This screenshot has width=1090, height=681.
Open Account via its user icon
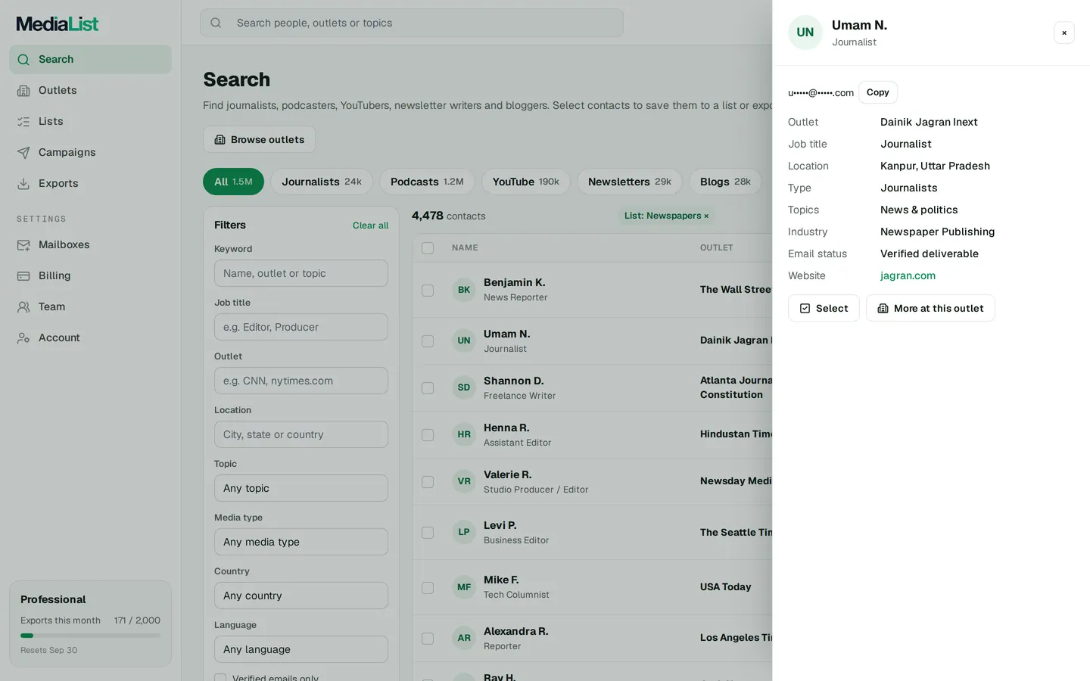coord(23,338)
